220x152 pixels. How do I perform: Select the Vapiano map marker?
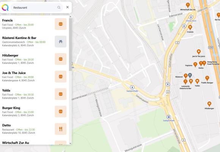[x=195, y=65]
